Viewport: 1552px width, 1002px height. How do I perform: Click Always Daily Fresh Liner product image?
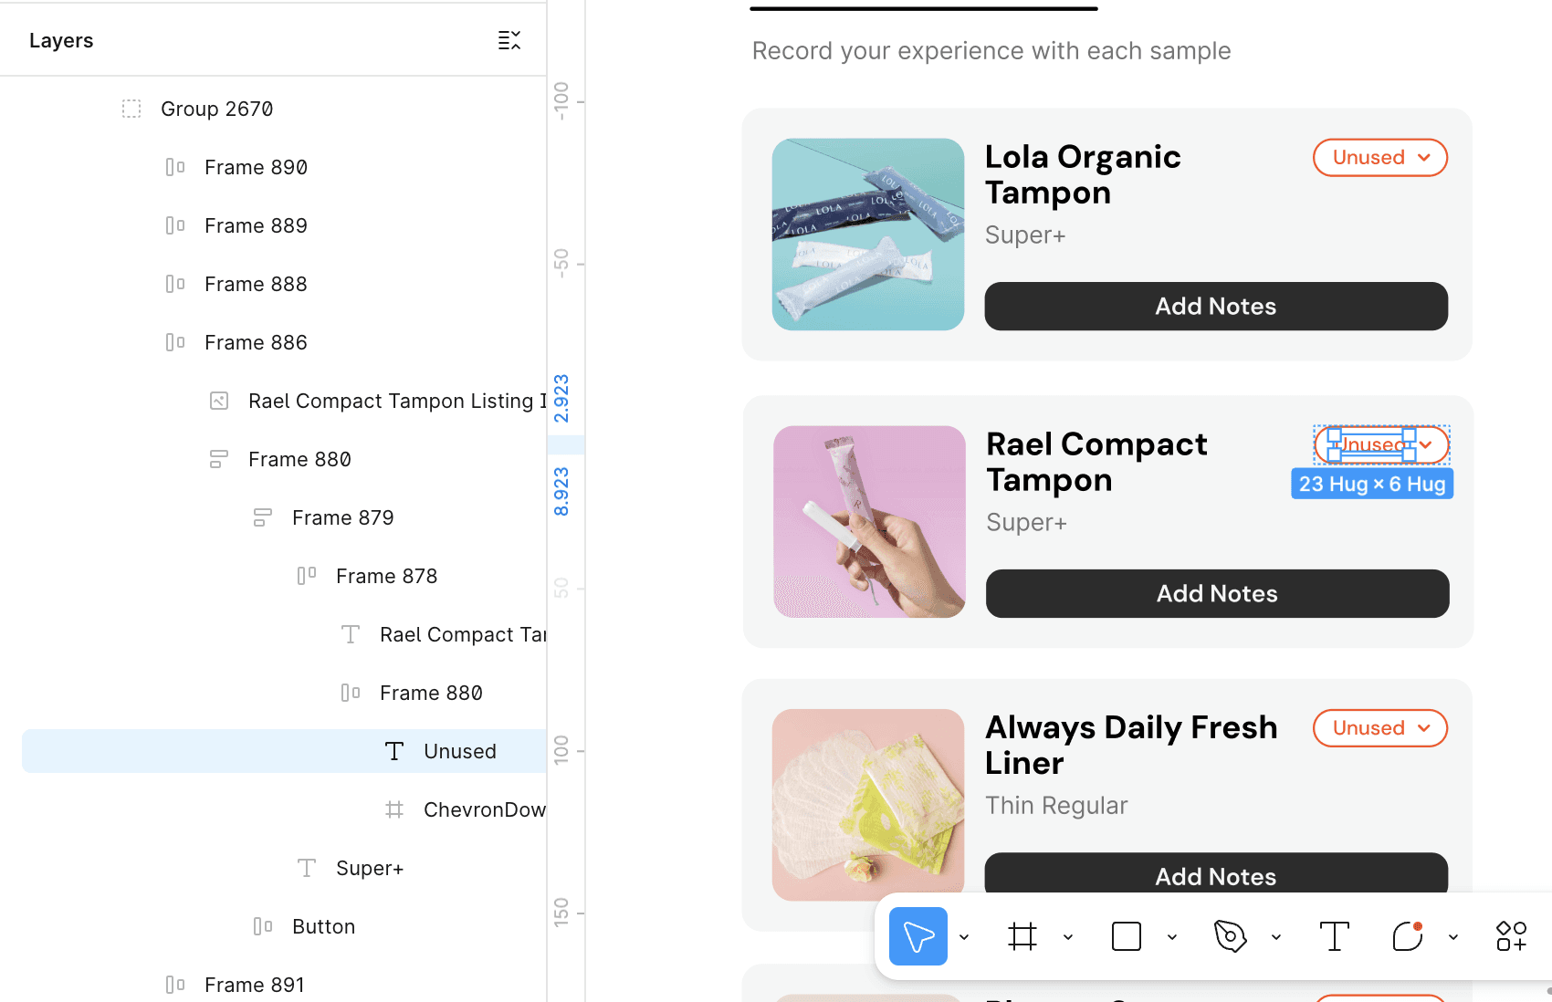[868, 805]
